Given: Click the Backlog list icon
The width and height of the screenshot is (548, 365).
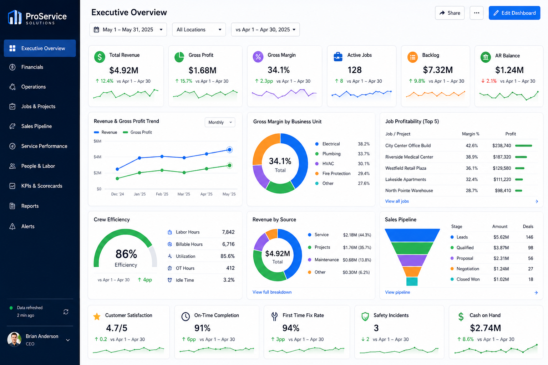Looking at the screenshot, I should pyautogui.click(x=412, y=57).
